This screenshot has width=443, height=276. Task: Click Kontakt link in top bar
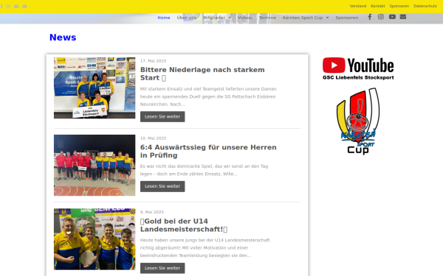378,6
